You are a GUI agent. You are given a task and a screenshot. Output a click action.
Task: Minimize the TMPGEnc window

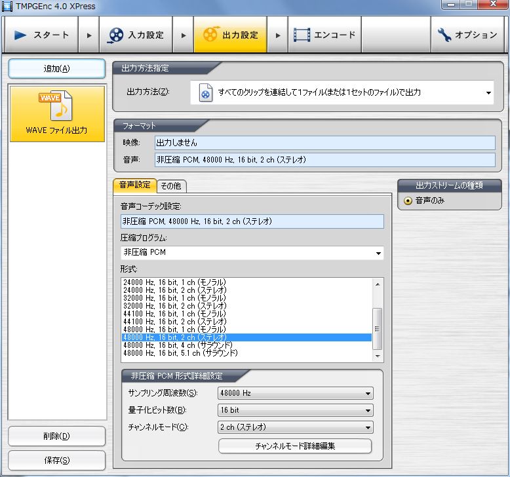pyautogui.click(x=451, y=5)
